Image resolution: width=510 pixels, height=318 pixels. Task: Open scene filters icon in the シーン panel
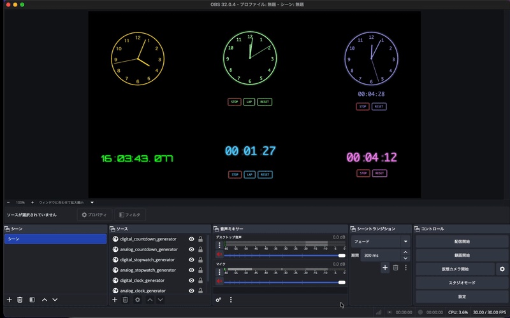[x=32, y=300]
